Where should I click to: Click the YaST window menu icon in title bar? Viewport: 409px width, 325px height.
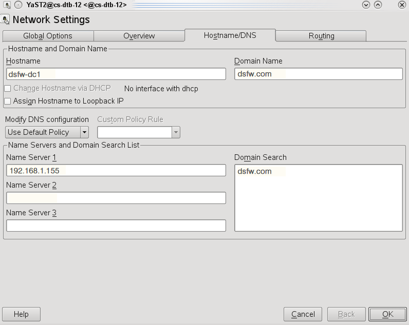pyautogui.click(x=7, y=5)
